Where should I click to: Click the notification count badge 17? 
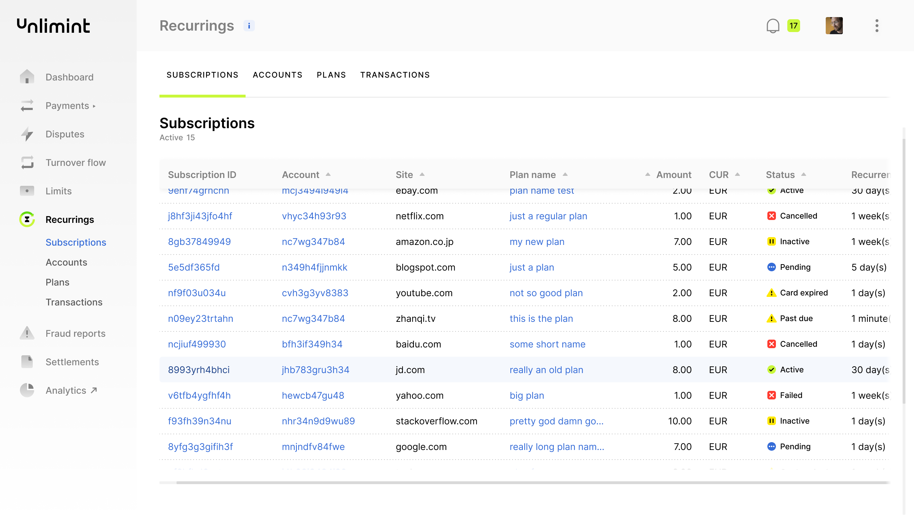coord(793,26)
